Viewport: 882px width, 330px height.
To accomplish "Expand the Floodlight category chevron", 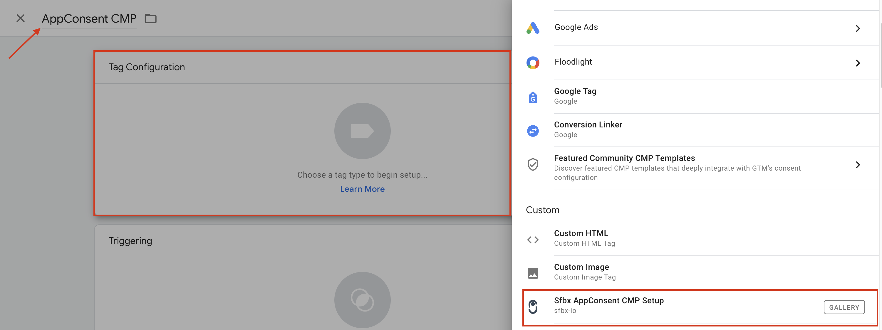I will [x=858, y=63].
